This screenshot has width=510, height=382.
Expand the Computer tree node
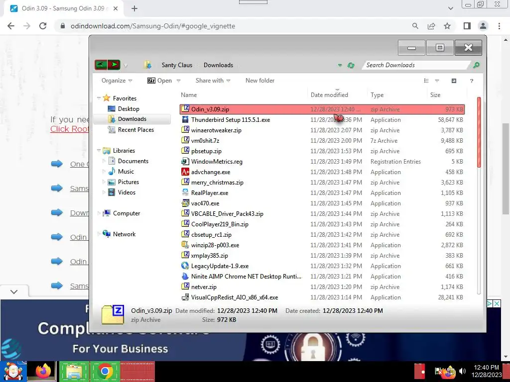[99, 213]
